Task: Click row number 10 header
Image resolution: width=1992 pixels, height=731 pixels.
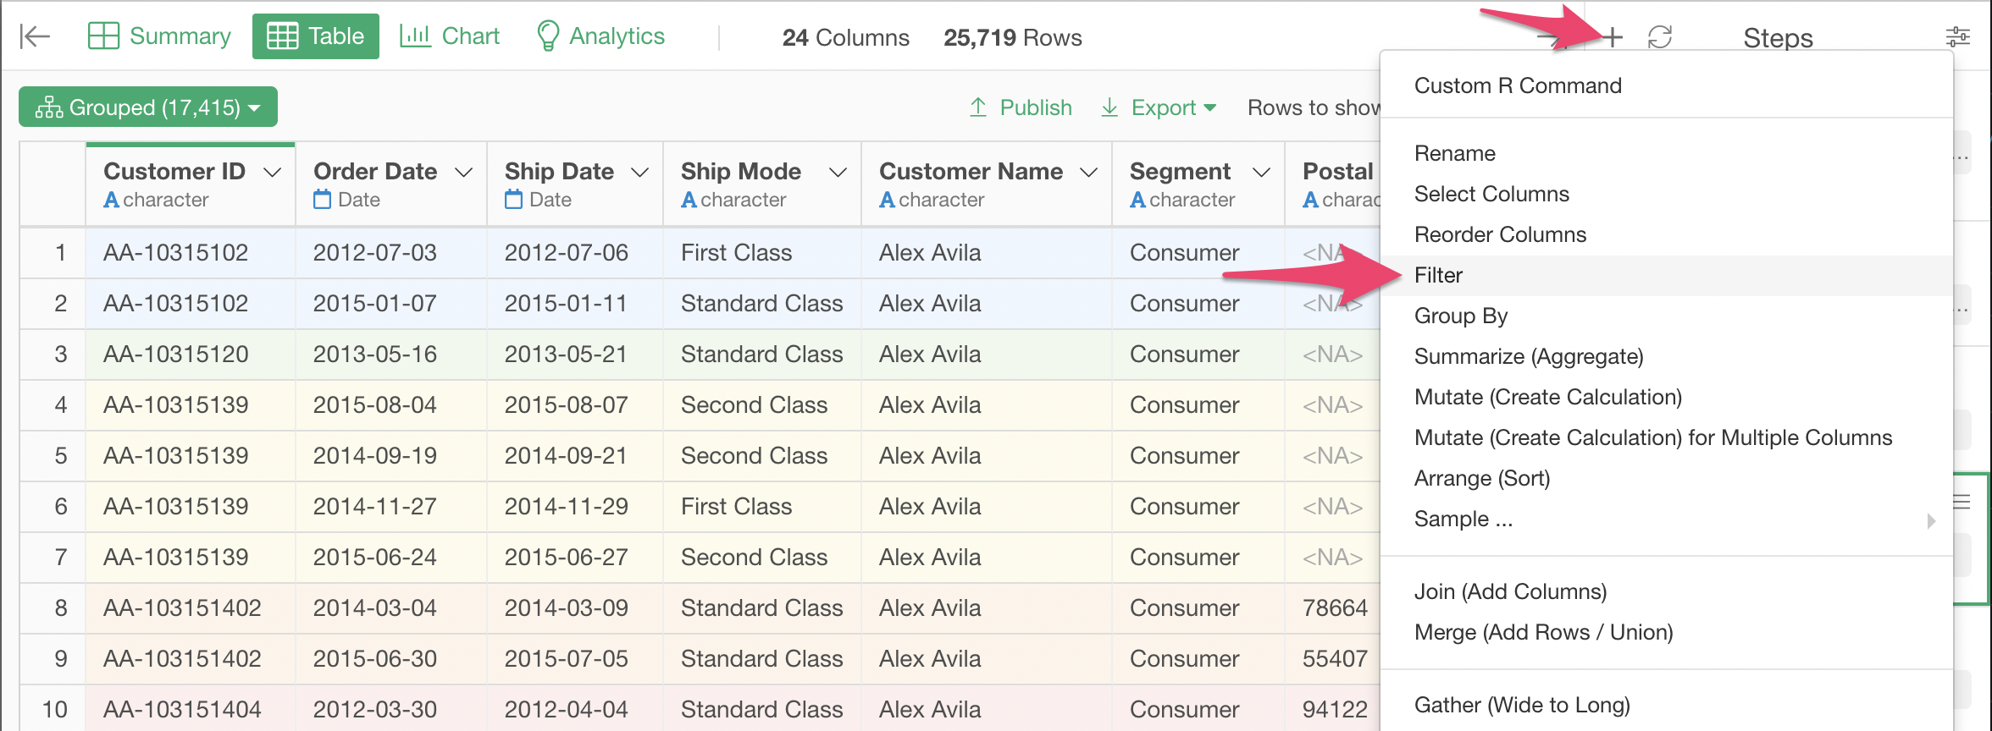Action: tap(53, 710)
